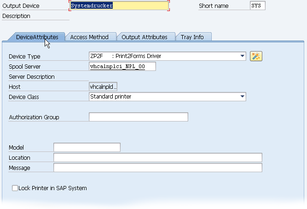Click the wizard icon beside Device Type
Viewport: 307px width, 209px height.
256,56
